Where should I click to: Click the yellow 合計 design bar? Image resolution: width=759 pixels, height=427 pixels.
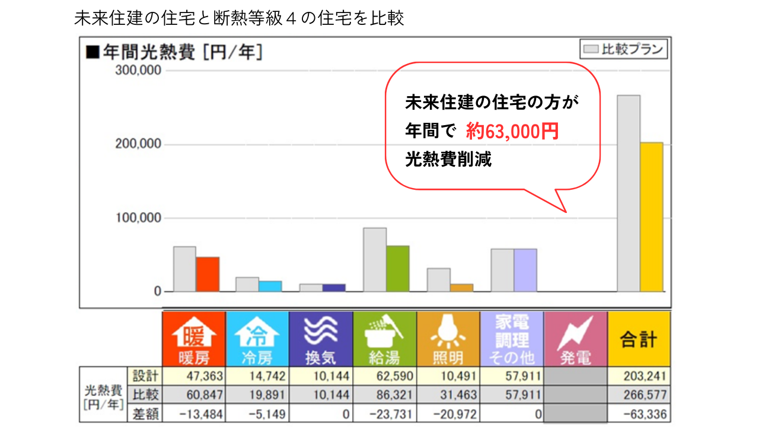(x=652, y=217)
